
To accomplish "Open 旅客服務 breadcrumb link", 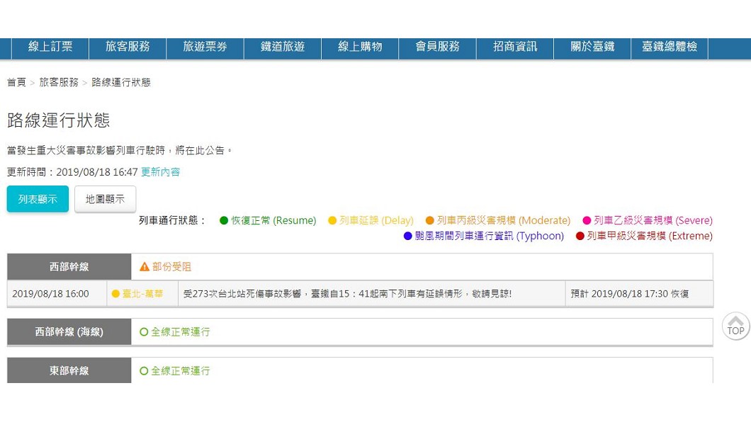I will pyautogui.click(x=58, y=82).
